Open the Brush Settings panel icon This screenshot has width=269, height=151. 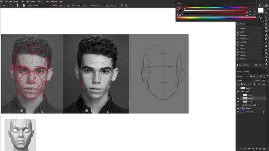coord(24,5)
